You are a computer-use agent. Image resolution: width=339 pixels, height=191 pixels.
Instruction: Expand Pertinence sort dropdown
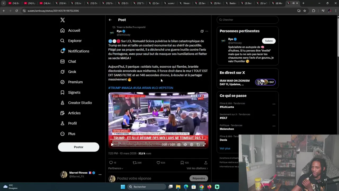click(x=116, y=168)
